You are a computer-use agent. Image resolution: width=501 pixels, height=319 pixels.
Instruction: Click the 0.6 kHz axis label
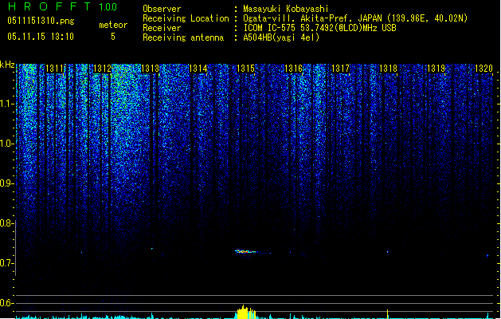coord(7,303)
